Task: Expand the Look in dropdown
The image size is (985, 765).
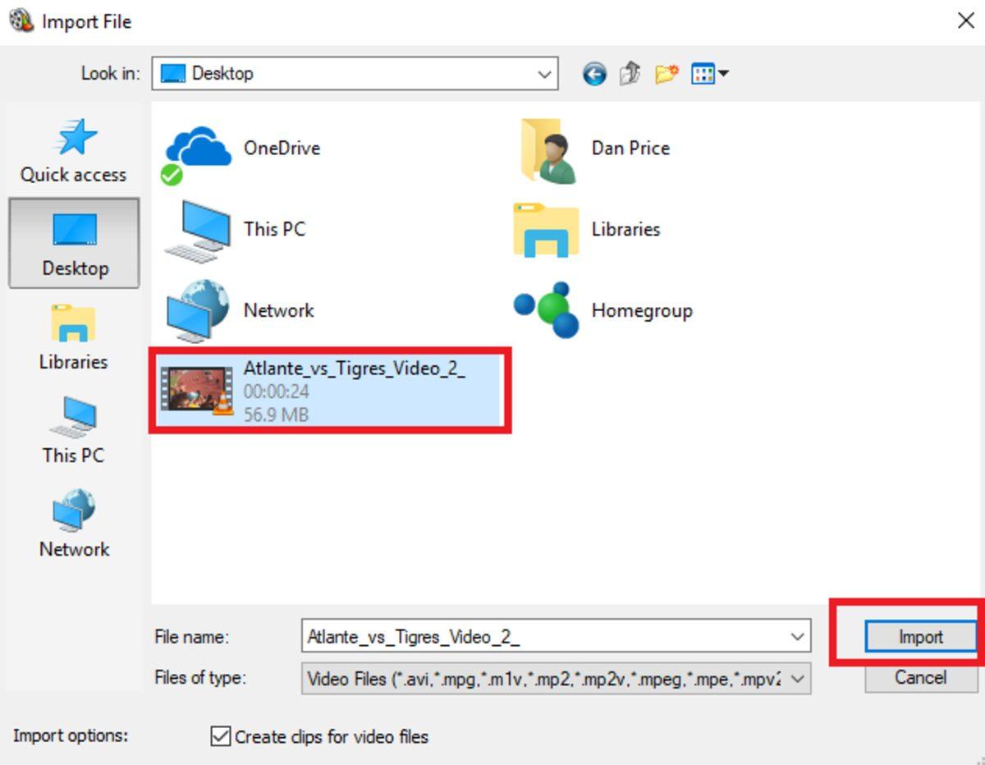Action: pos(543,74)
